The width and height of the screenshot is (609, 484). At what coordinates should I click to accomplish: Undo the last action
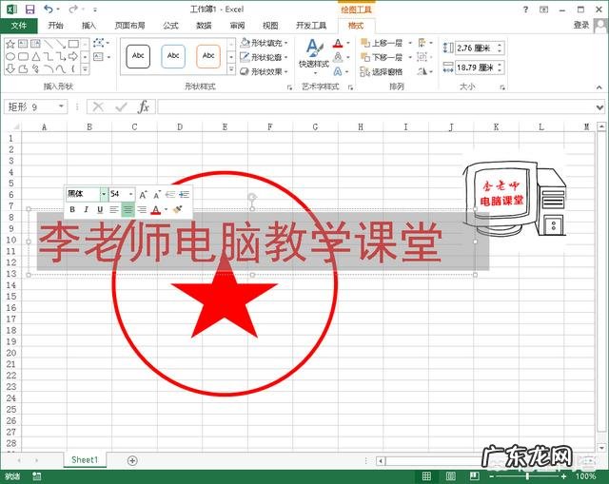pos(49,9)
